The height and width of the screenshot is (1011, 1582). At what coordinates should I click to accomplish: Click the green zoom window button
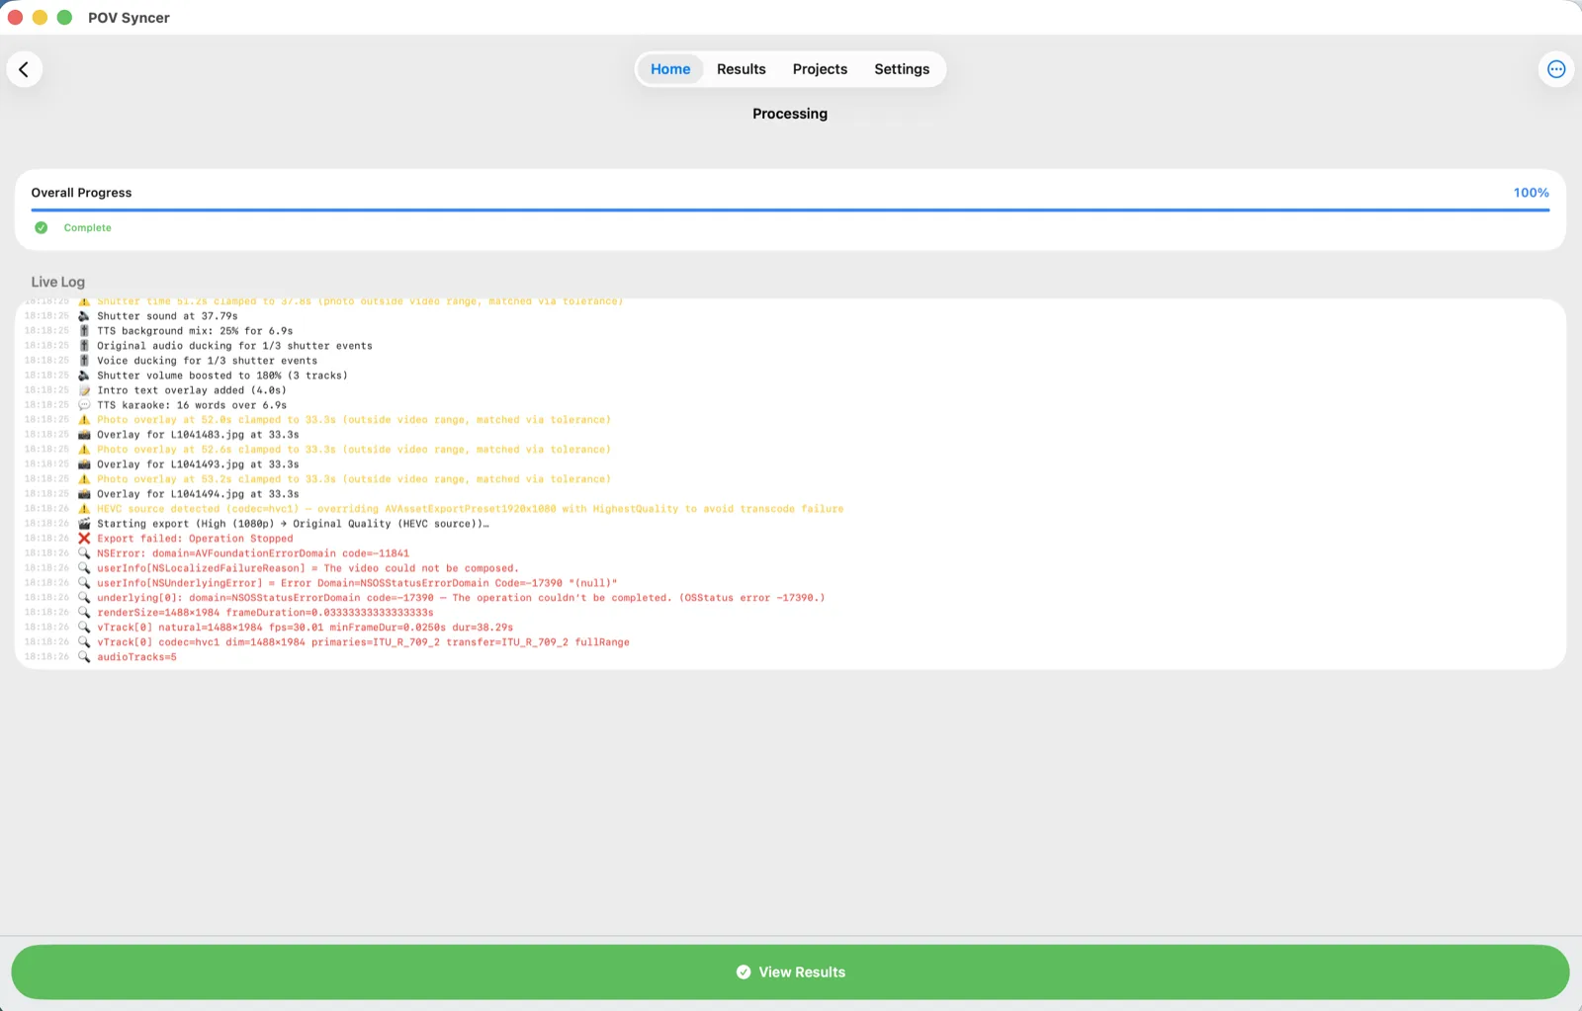[64, 18]
